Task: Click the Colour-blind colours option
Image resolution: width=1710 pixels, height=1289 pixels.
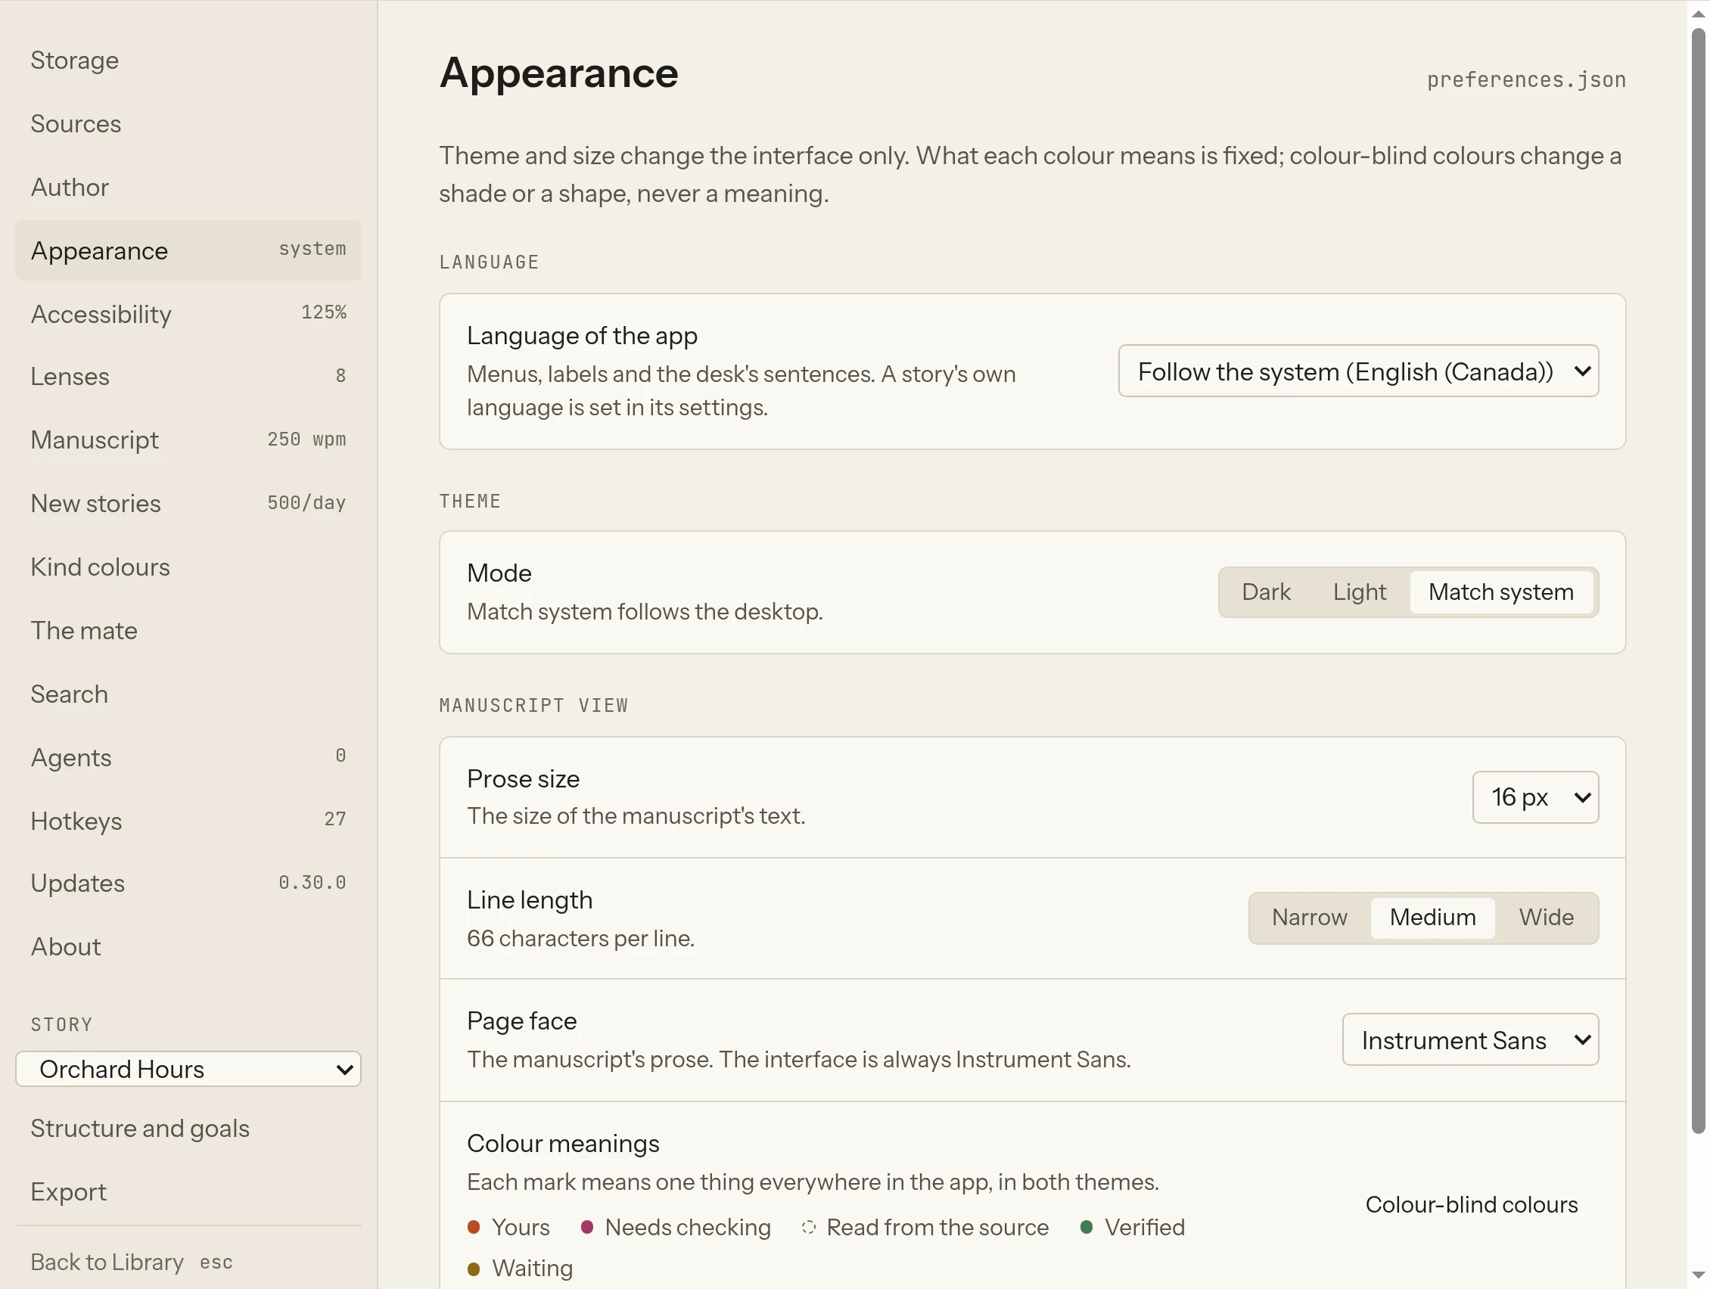Action: pos(1471,1205)
